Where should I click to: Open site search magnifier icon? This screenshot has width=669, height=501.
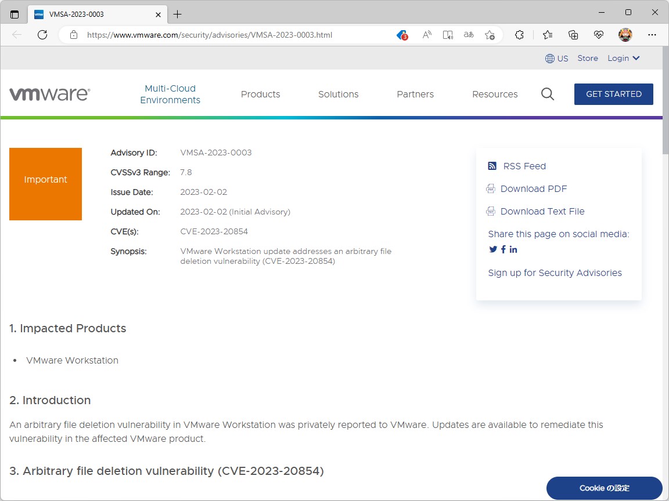(548, 94)
